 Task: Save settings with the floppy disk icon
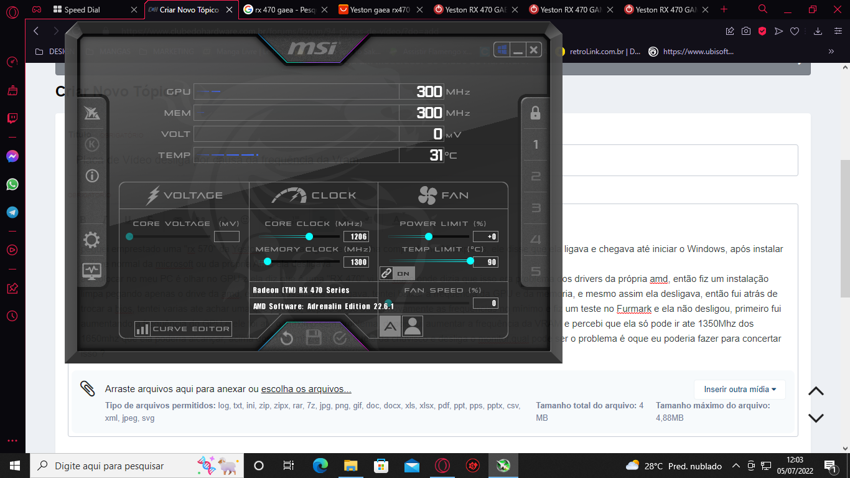313,338
